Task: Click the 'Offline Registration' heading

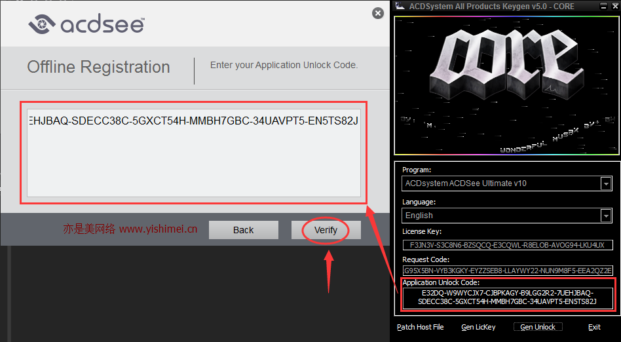Action: pyautogui.click(x=99, y=67)
